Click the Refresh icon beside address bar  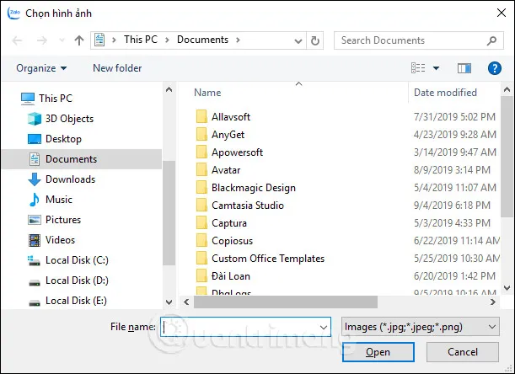(315, 40)
